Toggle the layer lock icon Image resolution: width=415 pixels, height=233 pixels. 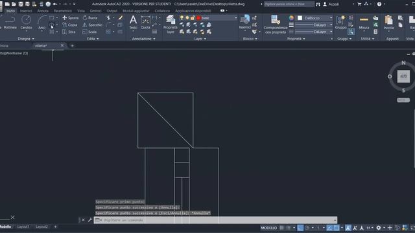coord(193,17)
